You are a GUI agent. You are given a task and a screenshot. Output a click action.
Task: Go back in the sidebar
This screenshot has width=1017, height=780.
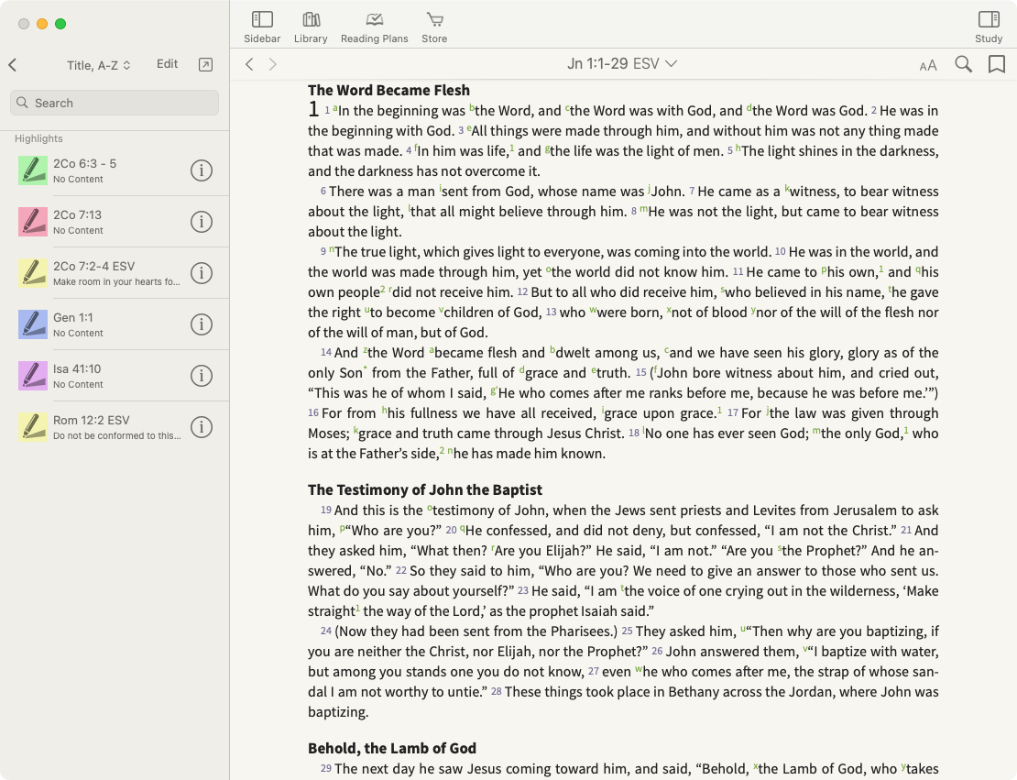point(13,65)
